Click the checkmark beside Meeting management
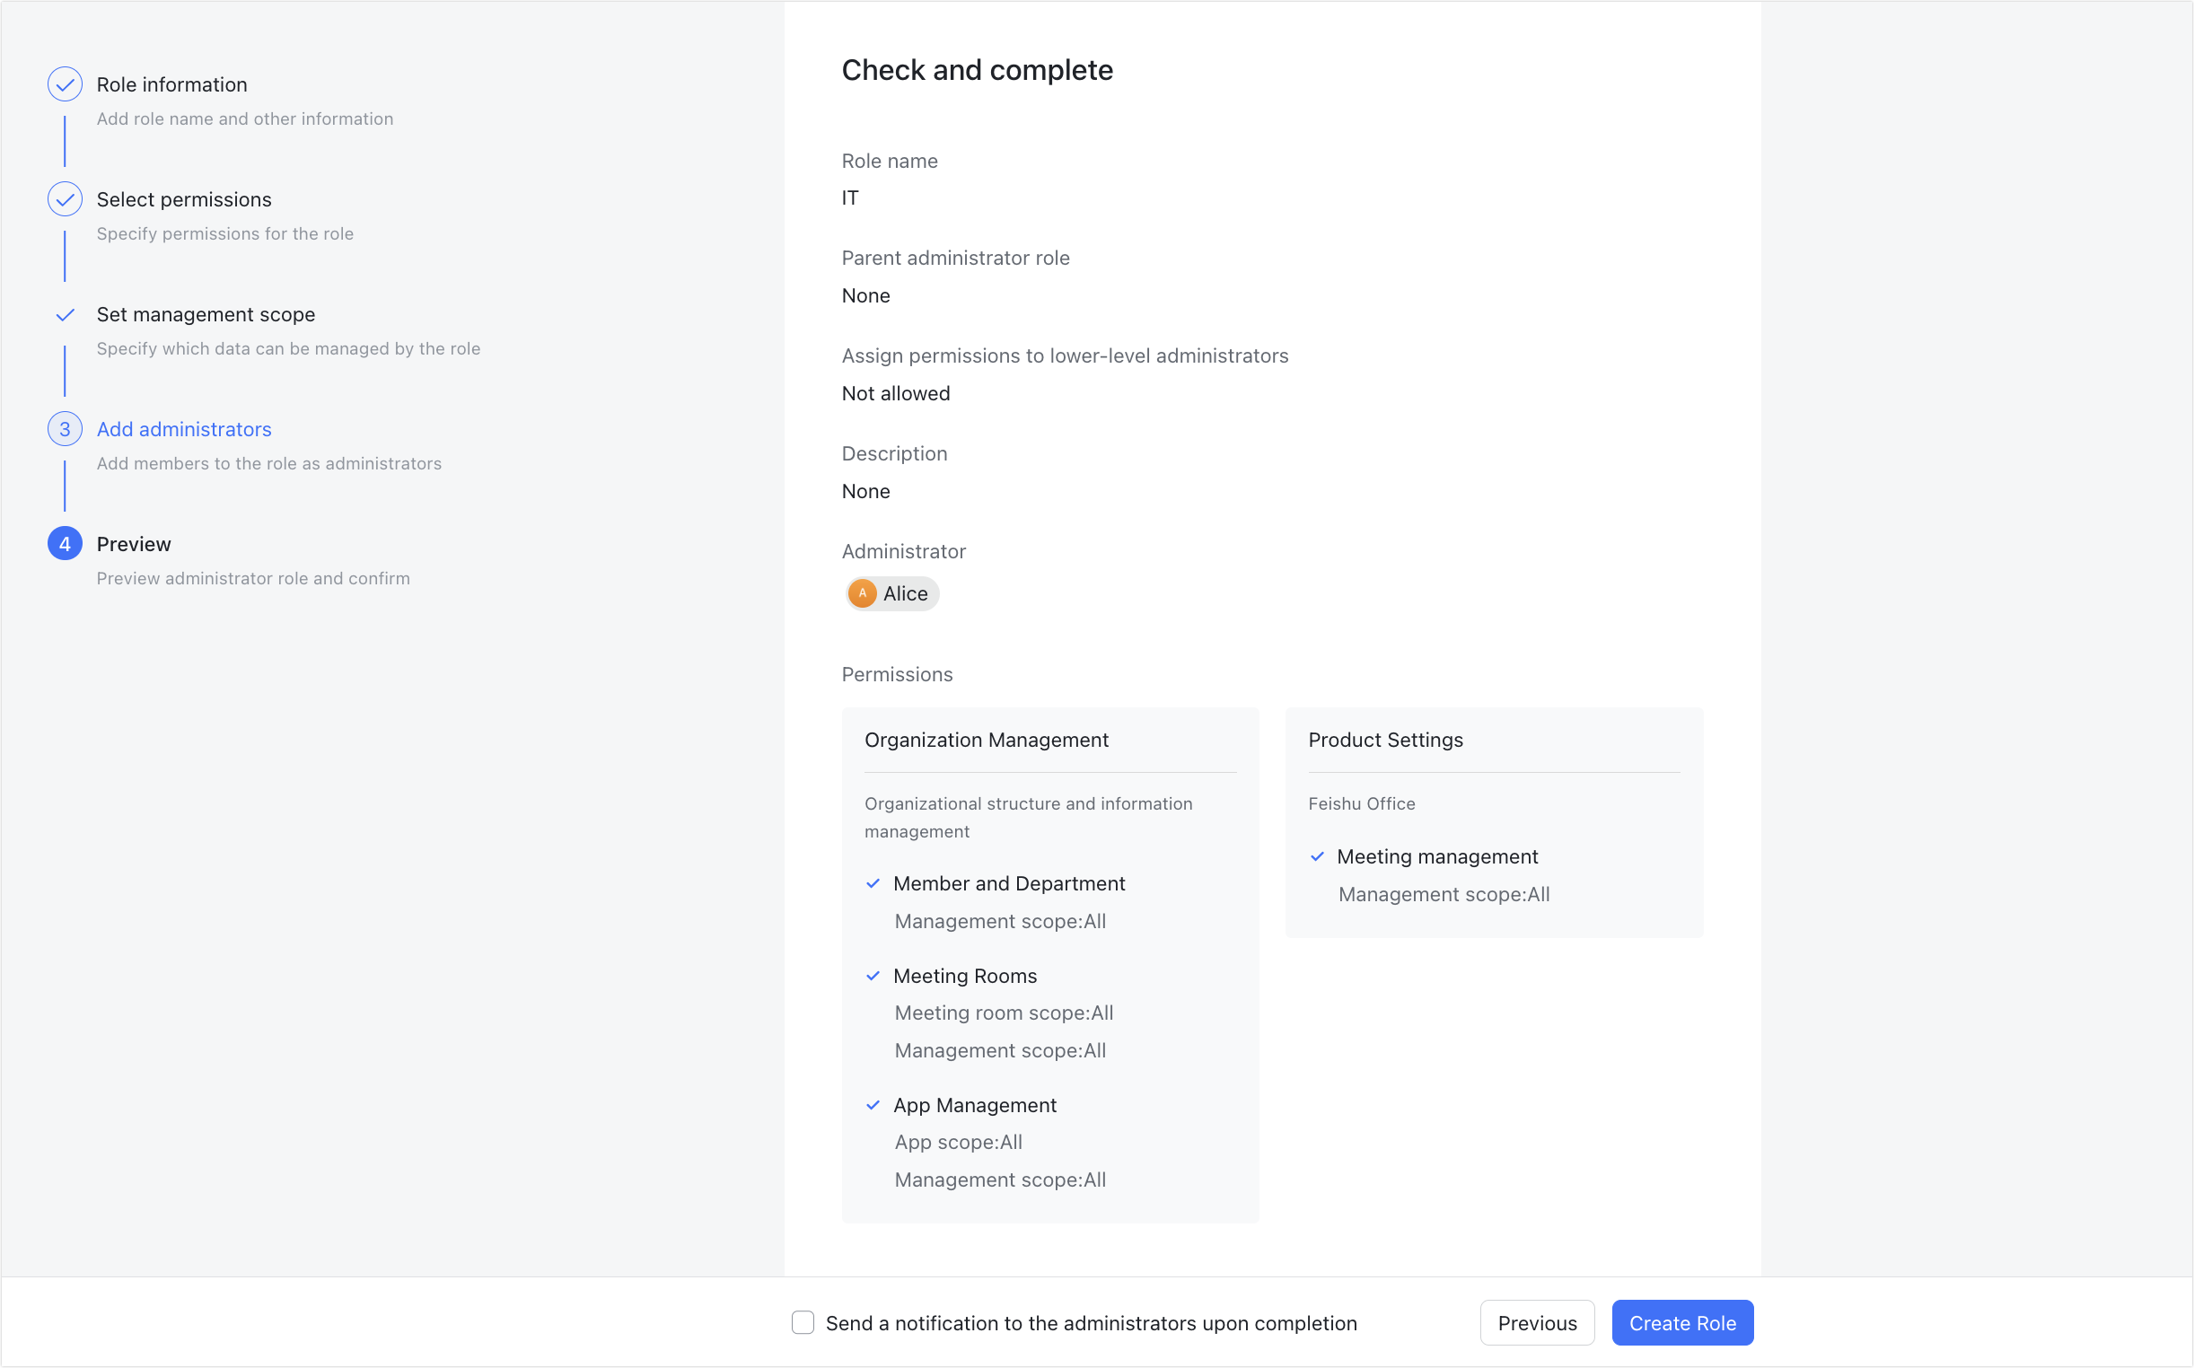The width and height of the screenshot is (2194, 1368). coord(1318,857)
